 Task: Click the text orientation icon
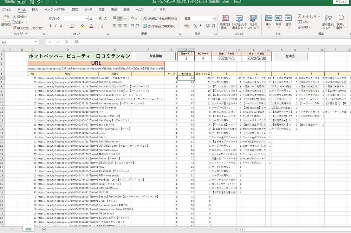(132, 18)
